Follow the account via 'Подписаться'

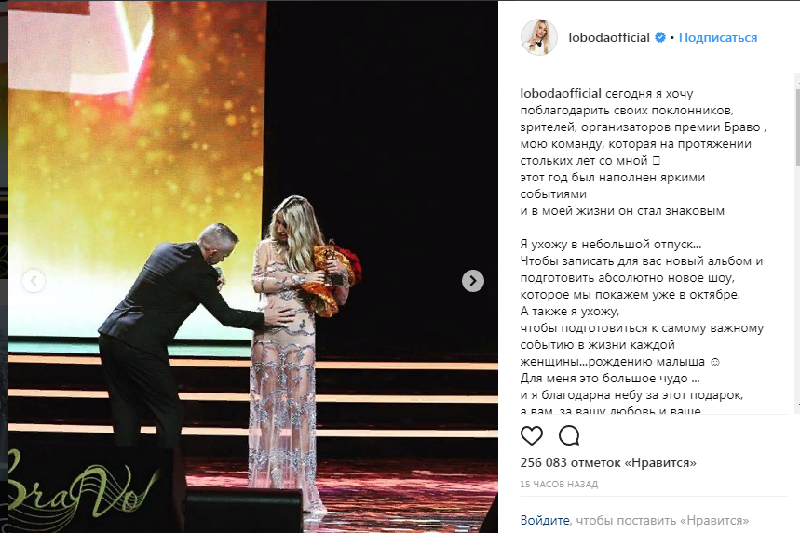[718, 38]
